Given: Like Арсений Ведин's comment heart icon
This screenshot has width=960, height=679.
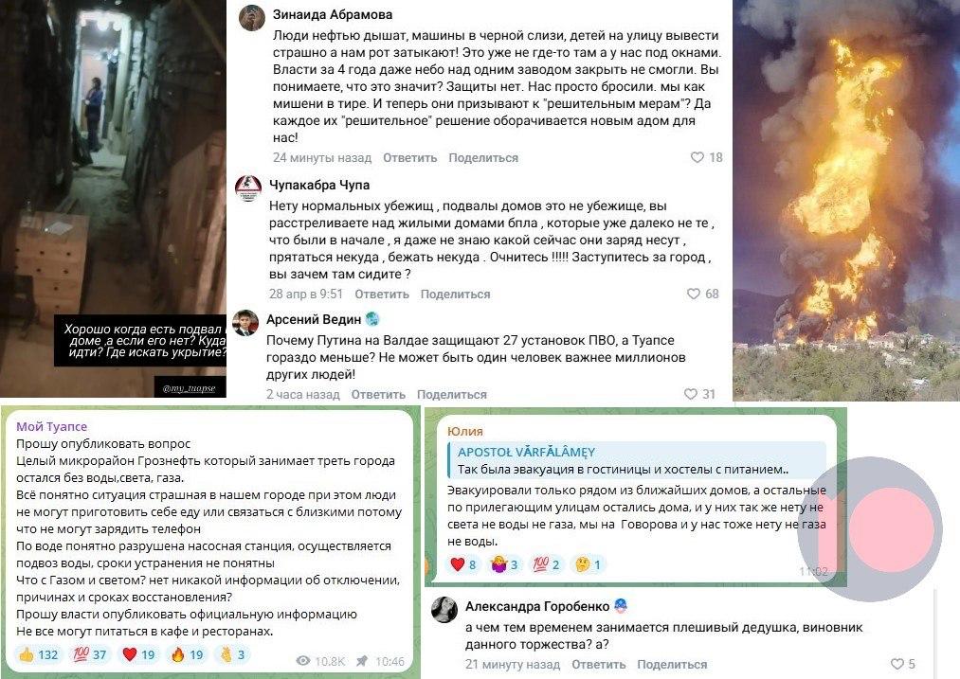Looking at the screenshot, I should (691, 394).
